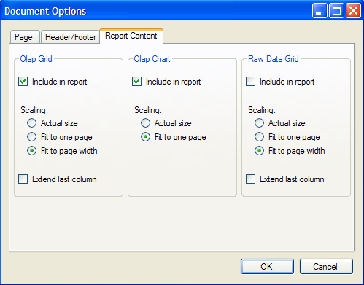
Task: Maximize the Document Options window
Action: tap(336, 11)
